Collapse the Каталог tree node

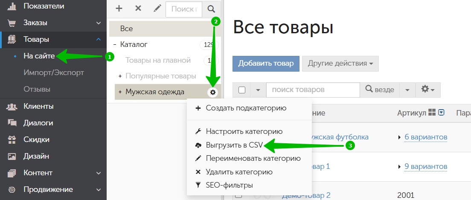tap(115, 45)
